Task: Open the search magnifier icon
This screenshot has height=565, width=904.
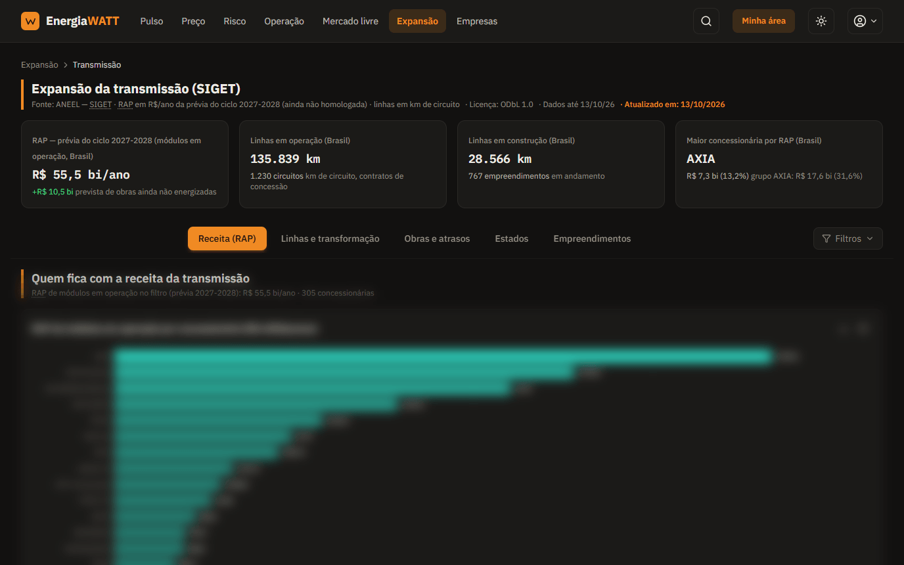Action: coord(706,21)
